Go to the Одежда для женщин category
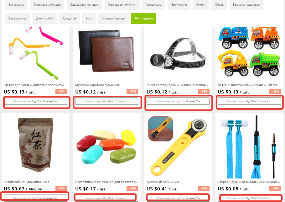The height and width of the screenshot is (202, 285). tap(84, 5)
